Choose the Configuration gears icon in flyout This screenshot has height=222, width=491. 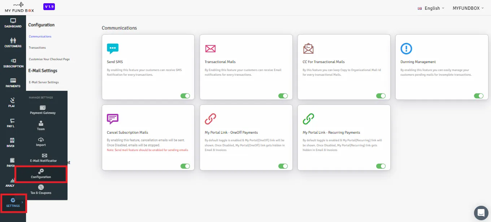click(41, 171)
